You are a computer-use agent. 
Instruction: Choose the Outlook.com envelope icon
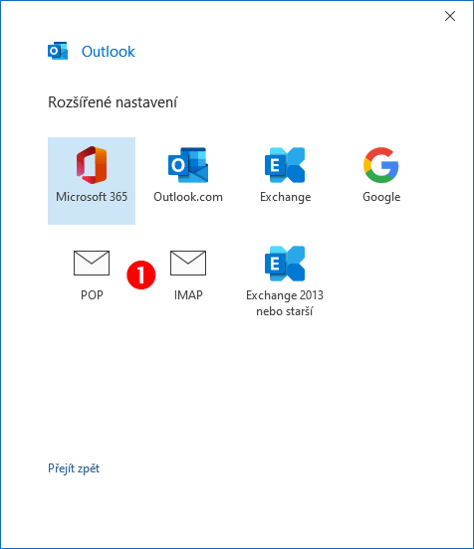188,165
